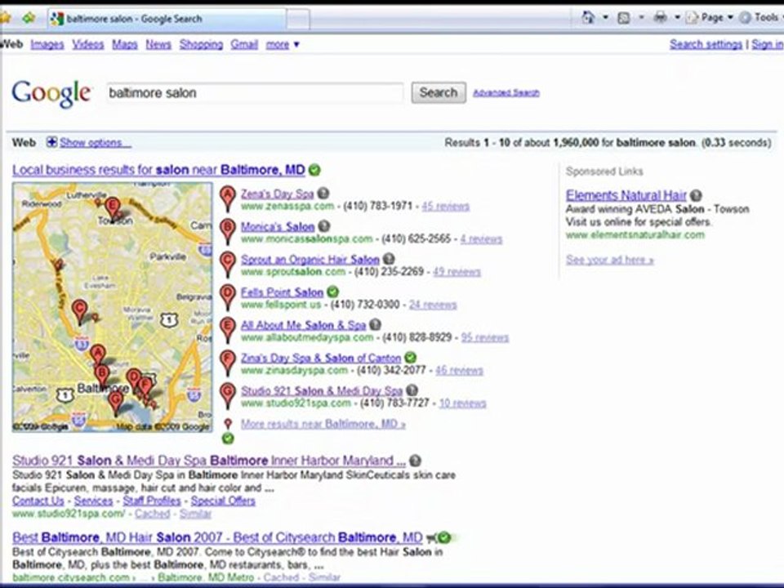Open Contact Us sitelink under Studio 921
Viewport: 784px width, 588px height.
pyautogui.click(x=38, y=501)
